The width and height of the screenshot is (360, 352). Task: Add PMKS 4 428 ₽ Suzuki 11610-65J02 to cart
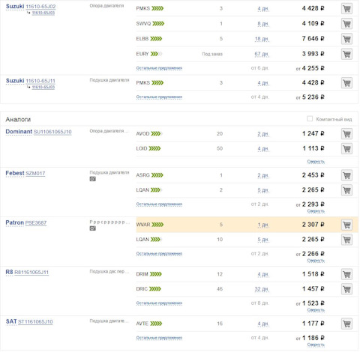click(346, 9)
